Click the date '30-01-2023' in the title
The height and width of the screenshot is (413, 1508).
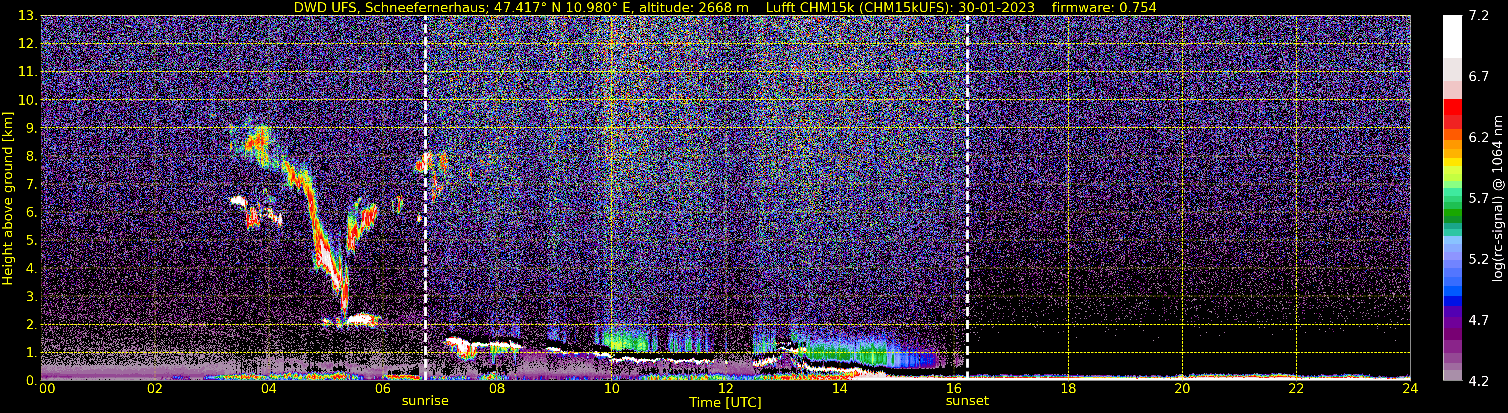point(996,7)
